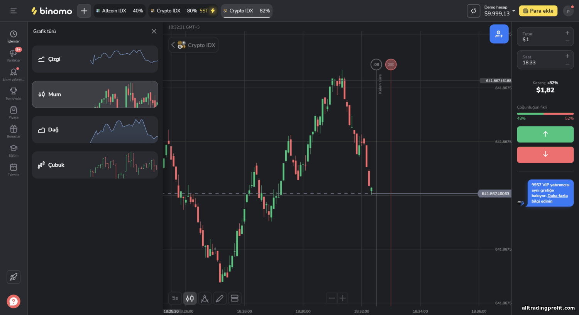579x315 pixels.
Task: Click the 641.86746188 price label
Action: [496, 81]
